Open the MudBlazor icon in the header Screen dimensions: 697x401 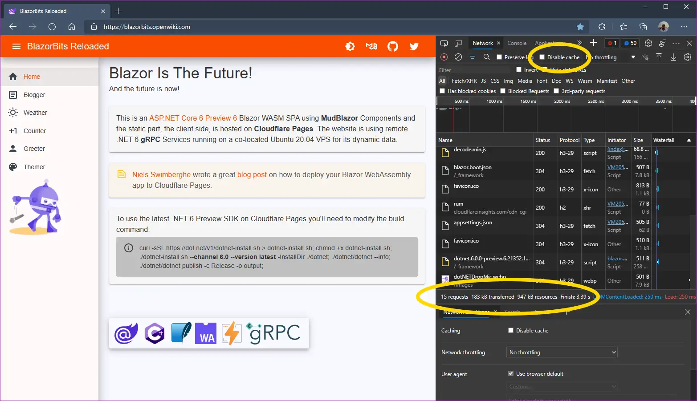click(x=371, y=46)
